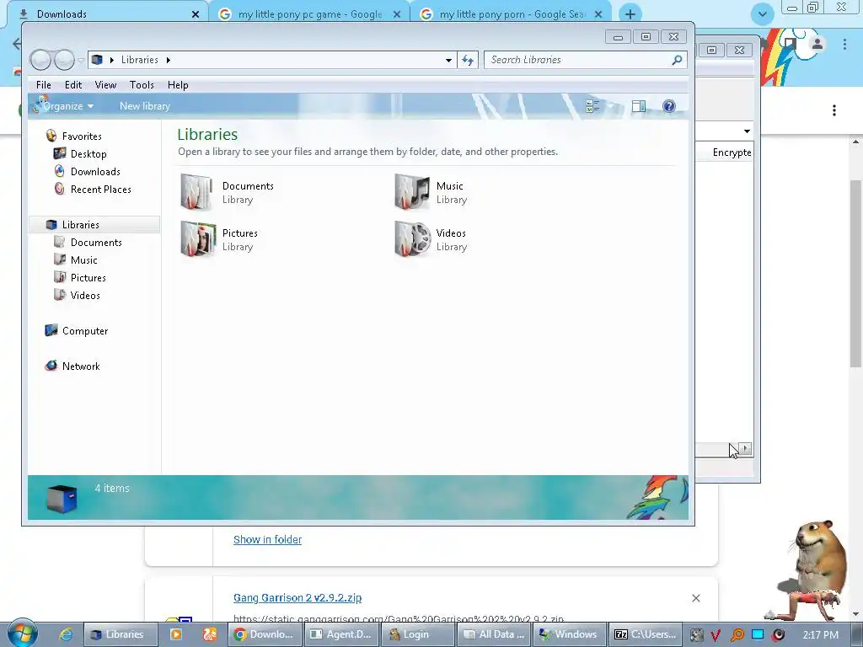
Task: Change view using the view options icon
Action: pos(592,106)
